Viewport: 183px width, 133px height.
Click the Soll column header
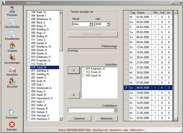click(x=162, y=13)
